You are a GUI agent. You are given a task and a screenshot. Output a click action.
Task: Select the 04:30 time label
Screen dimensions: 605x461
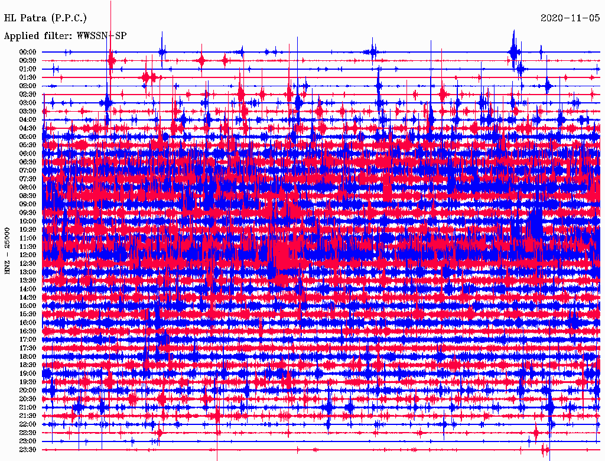coord(28,128)
